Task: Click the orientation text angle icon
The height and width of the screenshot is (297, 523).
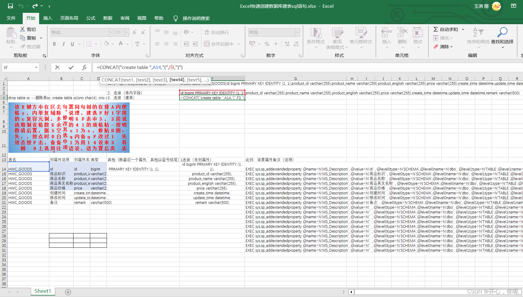Action: point(186,32)
